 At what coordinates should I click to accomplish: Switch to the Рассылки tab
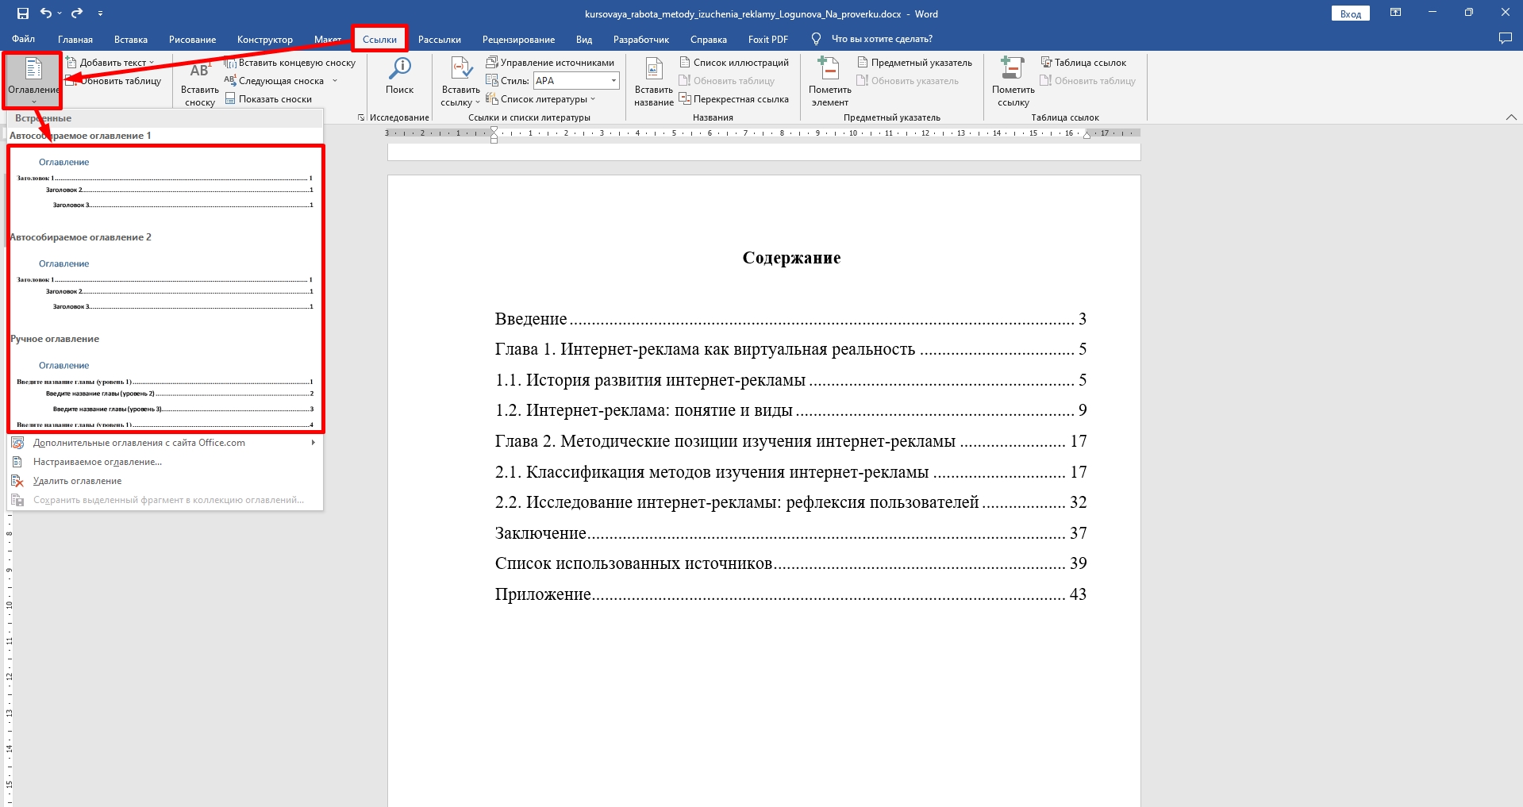(x=440, y=39)
